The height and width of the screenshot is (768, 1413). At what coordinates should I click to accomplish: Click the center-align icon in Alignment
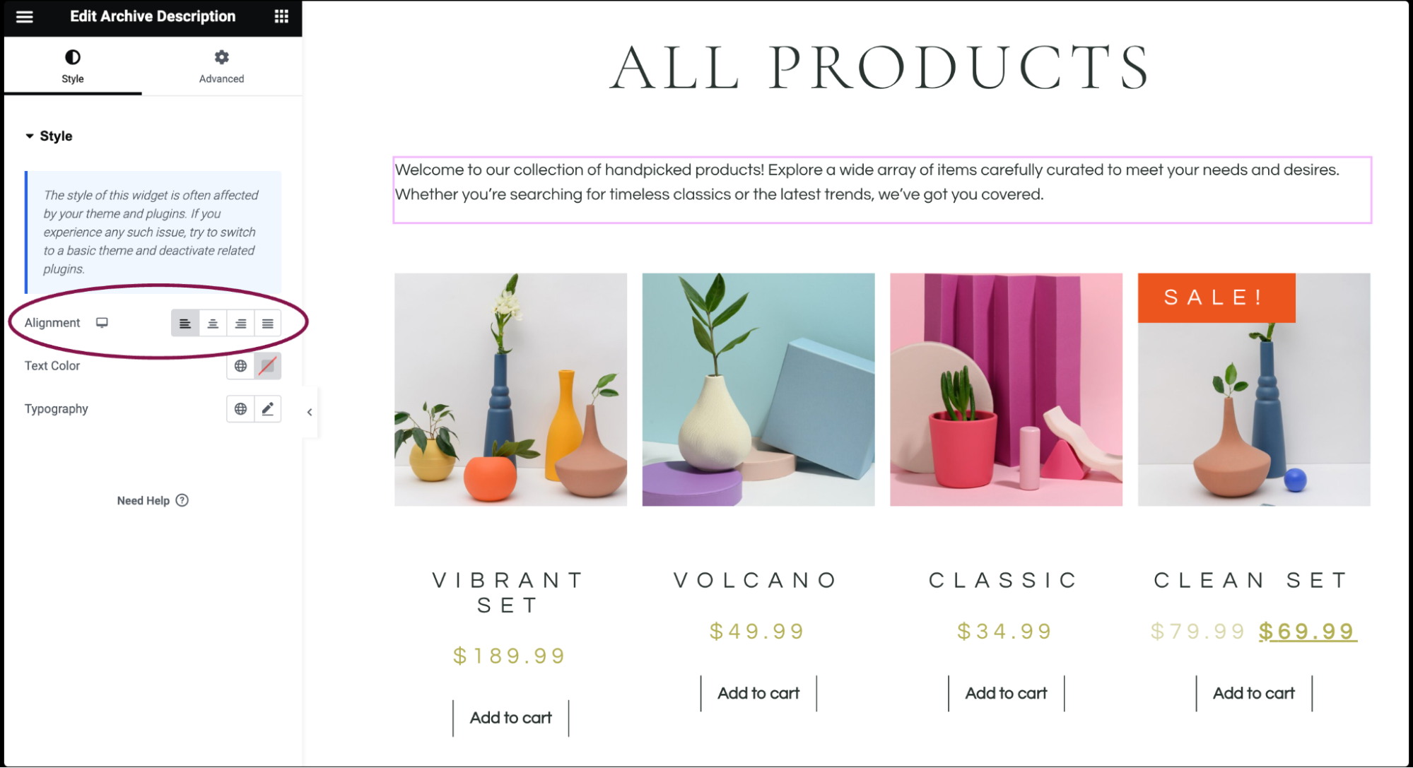213,322
